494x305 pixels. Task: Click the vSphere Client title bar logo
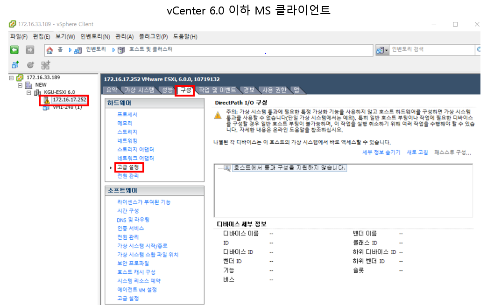(x=12, y=24)
